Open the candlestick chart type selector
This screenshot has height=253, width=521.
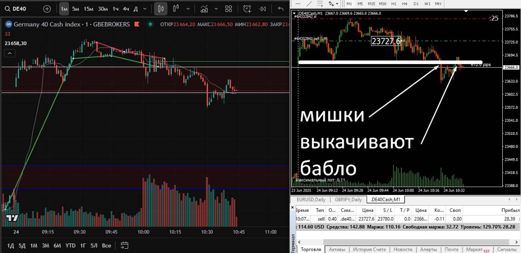176,9
